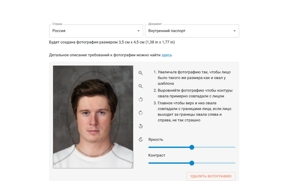Screen dimensions: 297x181
Task: Zoom in on the photo
Action: coord(140,73)
